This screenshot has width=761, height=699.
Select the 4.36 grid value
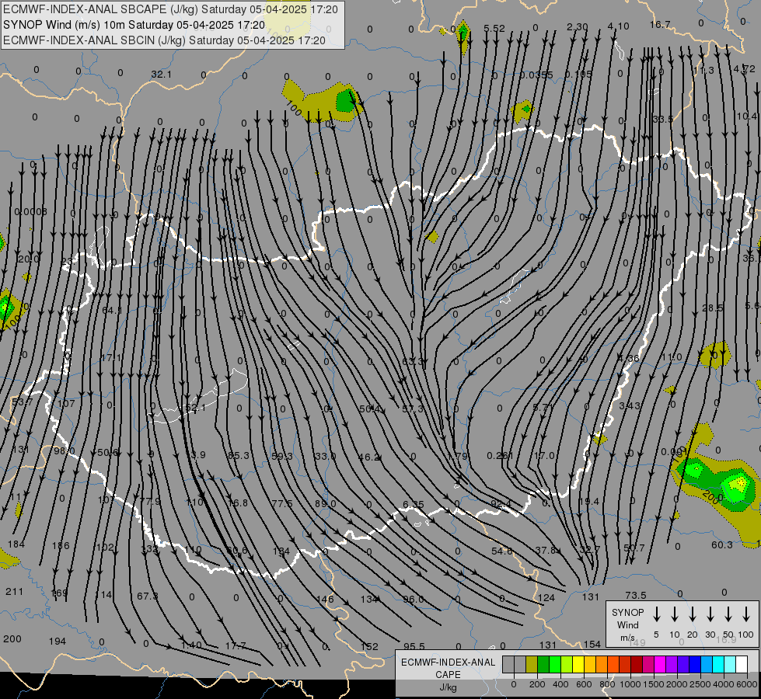[629, 359]
